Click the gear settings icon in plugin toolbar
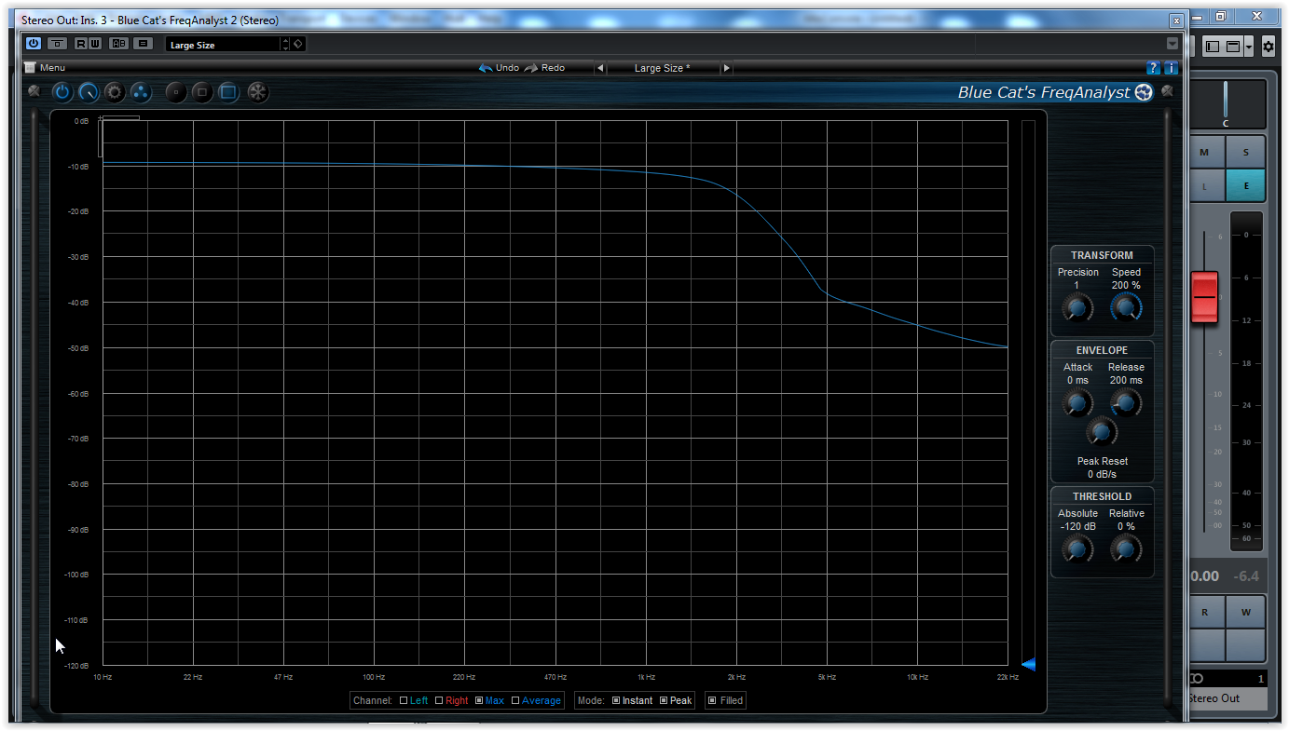The image size is (1289, 731). pos(114,92)
